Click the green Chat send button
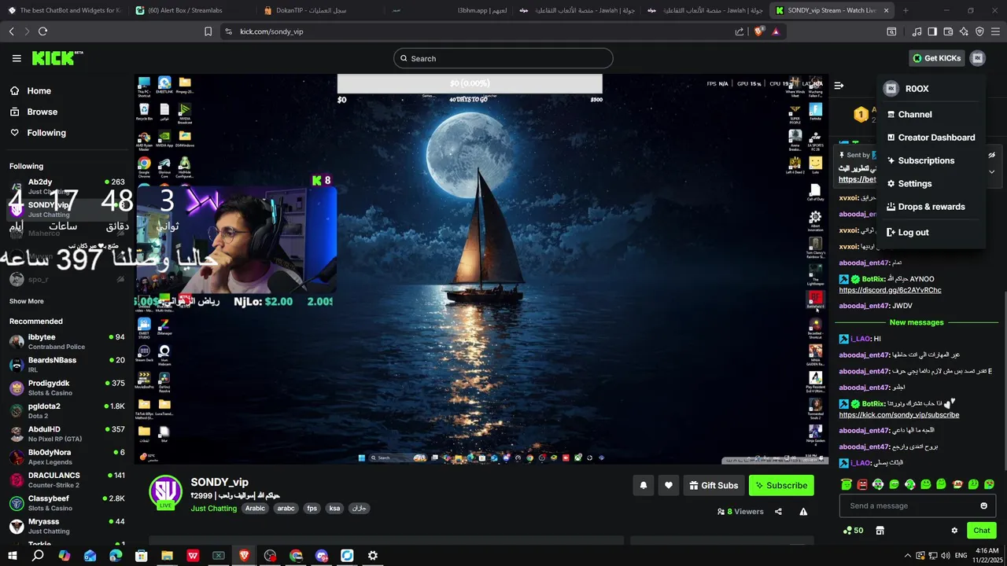This screenshot has height=566, width=1007. (981, 531)
